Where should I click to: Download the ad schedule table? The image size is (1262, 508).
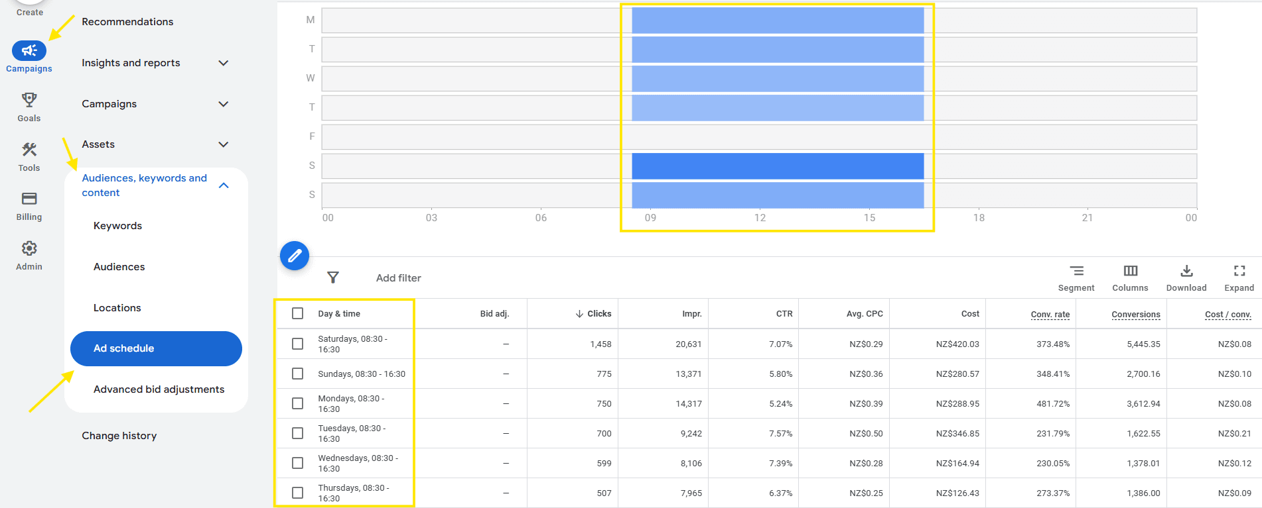(x=1186, y=278)
